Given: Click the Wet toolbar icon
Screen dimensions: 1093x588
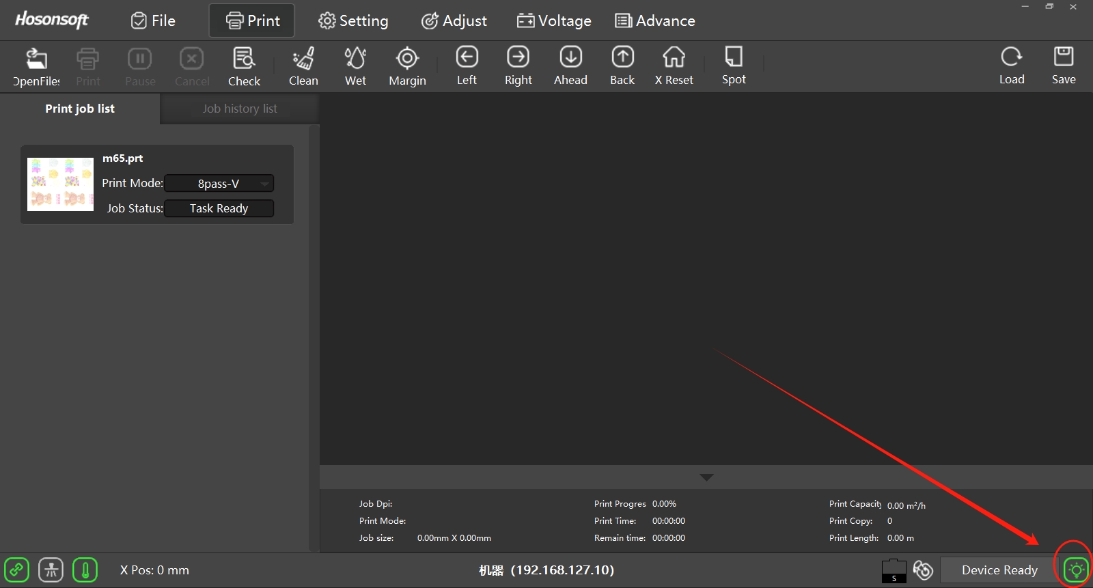Looking at the screenshot, I should 355,66.
